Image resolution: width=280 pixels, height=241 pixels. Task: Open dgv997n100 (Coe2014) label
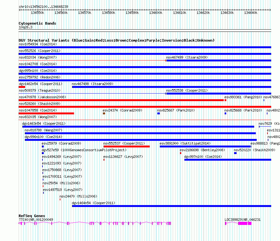tap(203, 157)
